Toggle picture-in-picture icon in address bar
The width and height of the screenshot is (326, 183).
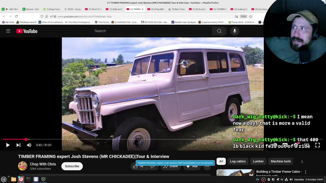tap(236, 17)
